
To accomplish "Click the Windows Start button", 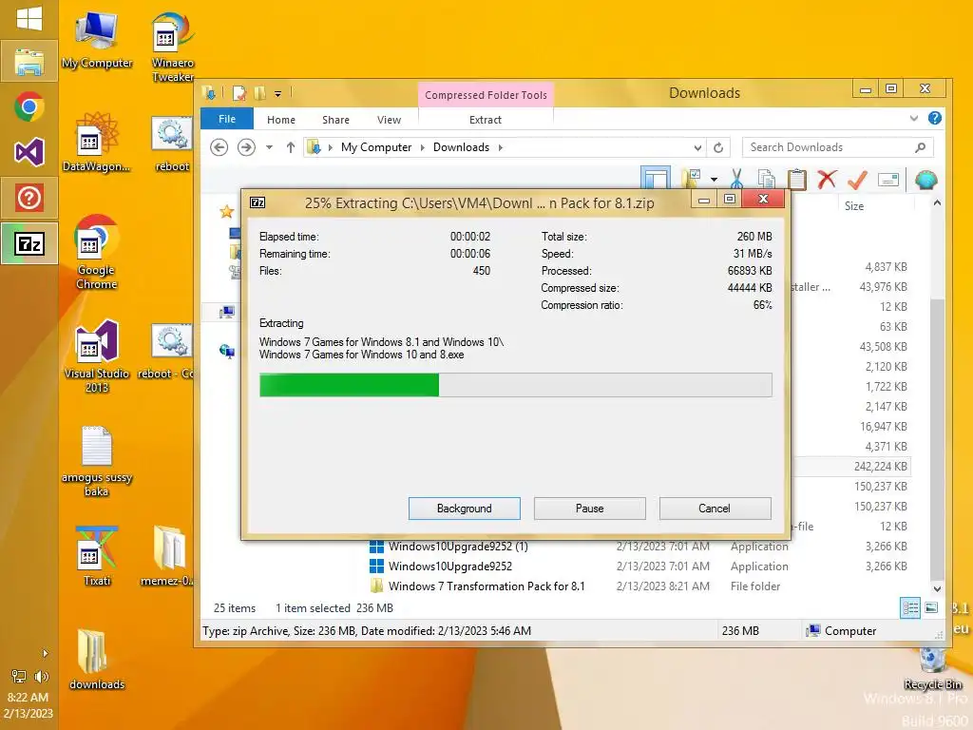I will point(29,18).
